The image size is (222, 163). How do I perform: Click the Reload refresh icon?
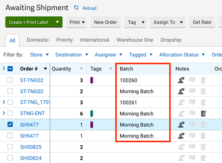pos(76,8)
